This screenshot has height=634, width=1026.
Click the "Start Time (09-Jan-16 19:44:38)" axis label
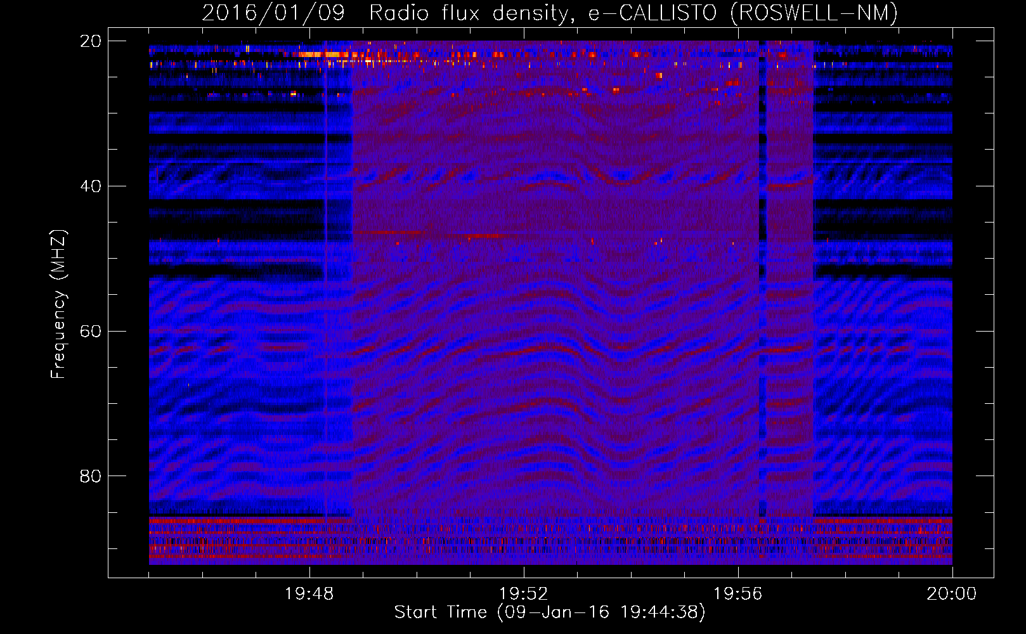click(550, 612)
